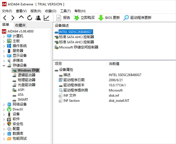Image resolution: width=176 pixels, height=144 pixels.
Task: Expand the 操作系统 tree node
Action: point(4,46)
